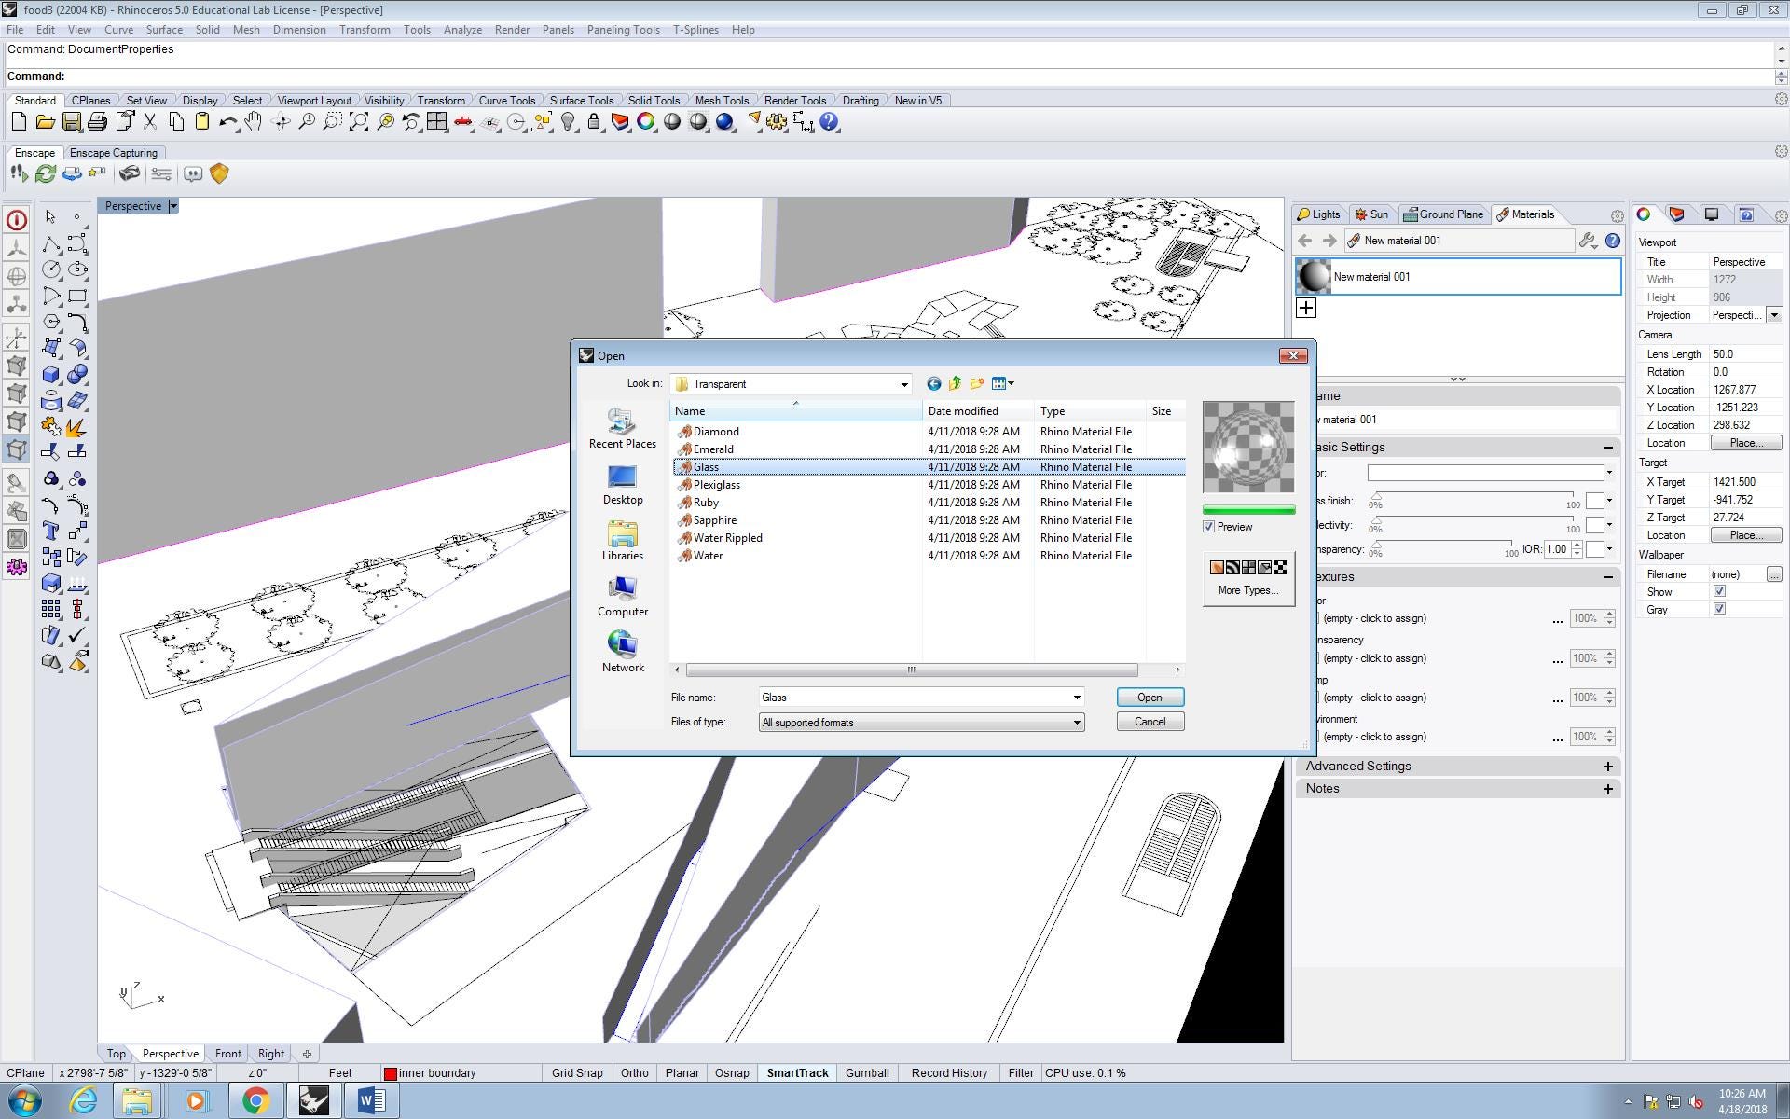Click the Undo arrow icon
Screen dimensions: 1790x1119
tap(227, 122)
